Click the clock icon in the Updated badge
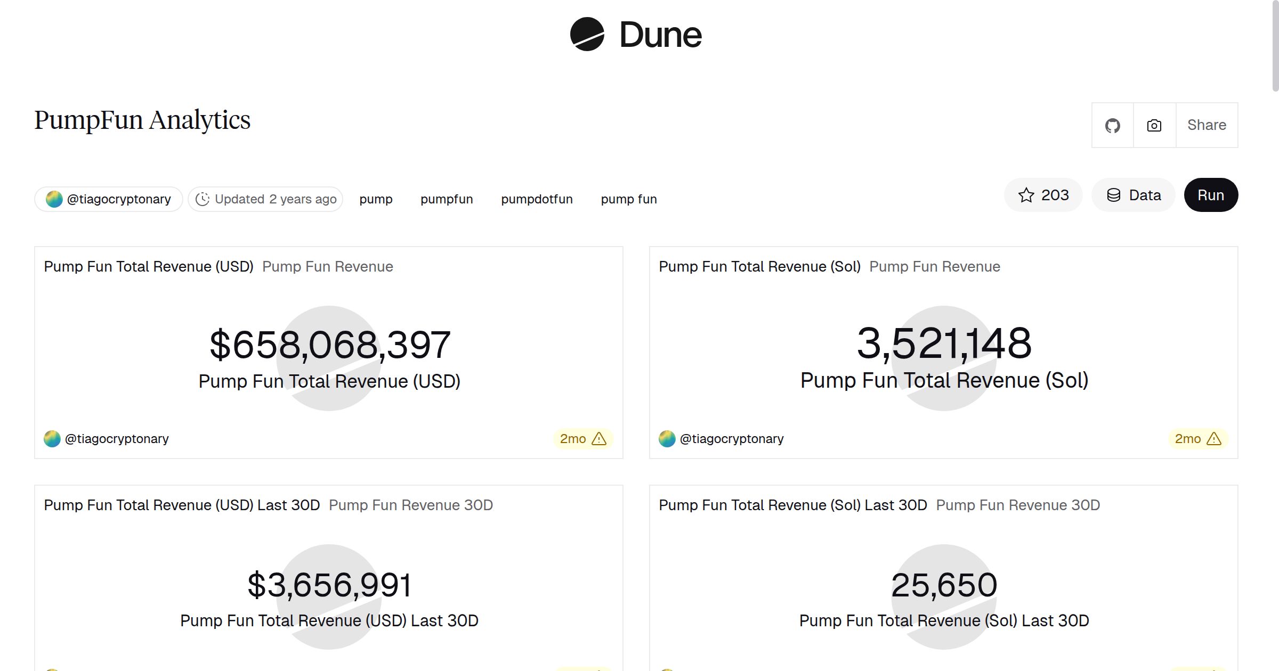Viewport: 1279px width, 671px height. point(203,199)
